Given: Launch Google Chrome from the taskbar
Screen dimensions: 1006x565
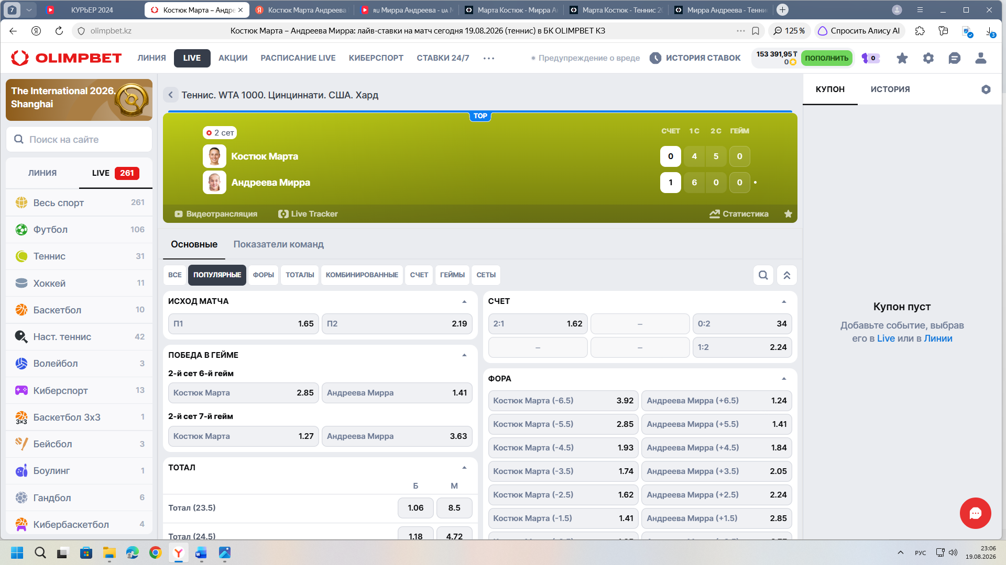Looking at the screenshot, I should pyautogui.click(x=156, y=552).
